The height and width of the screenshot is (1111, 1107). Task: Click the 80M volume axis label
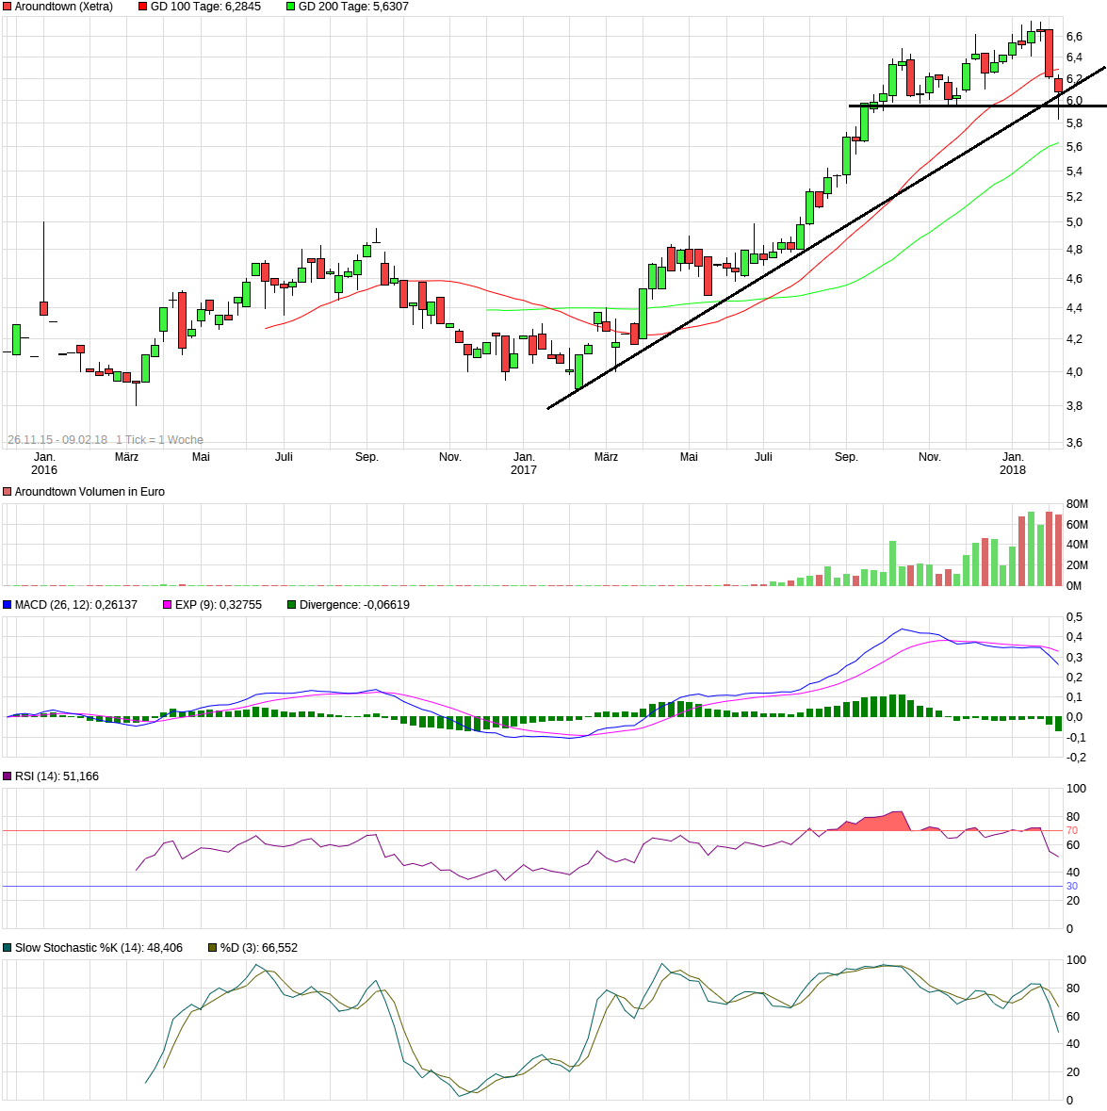click(1077, 505)
